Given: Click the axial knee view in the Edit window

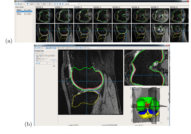Looking at the screenshot, I should pyautogui.click(x=146, y=68).
